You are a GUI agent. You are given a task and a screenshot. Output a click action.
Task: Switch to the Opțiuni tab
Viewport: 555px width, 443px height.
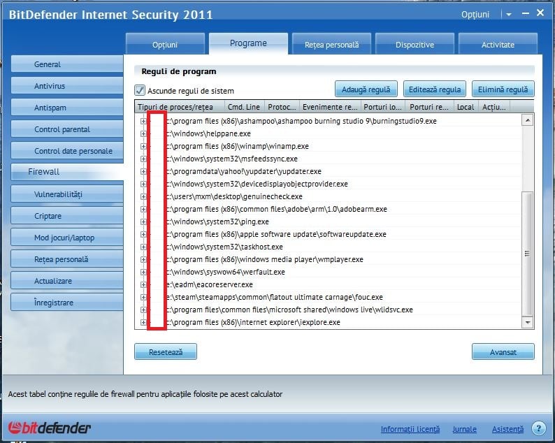[165, 44]
